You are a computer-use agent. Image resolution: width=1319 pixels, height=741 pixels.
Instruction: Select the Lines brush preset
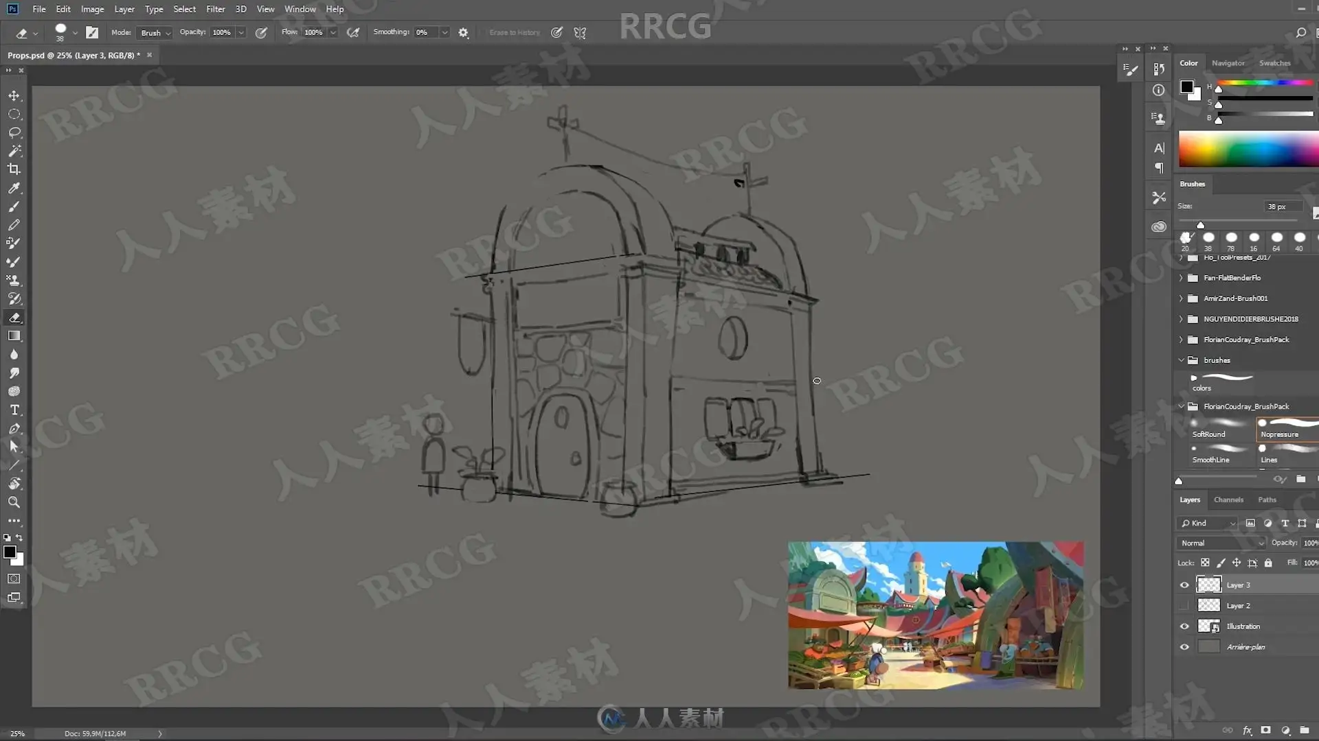coord(1287,454)
